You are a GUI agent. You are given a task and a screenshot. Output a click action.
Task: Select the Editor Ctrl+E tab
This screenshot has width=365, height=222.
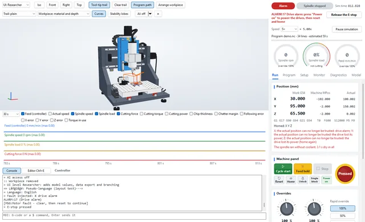[x=36, y=171]
